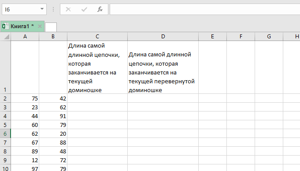Click cell B3 containing 62
300x171 pixels.
pos(53,107)
